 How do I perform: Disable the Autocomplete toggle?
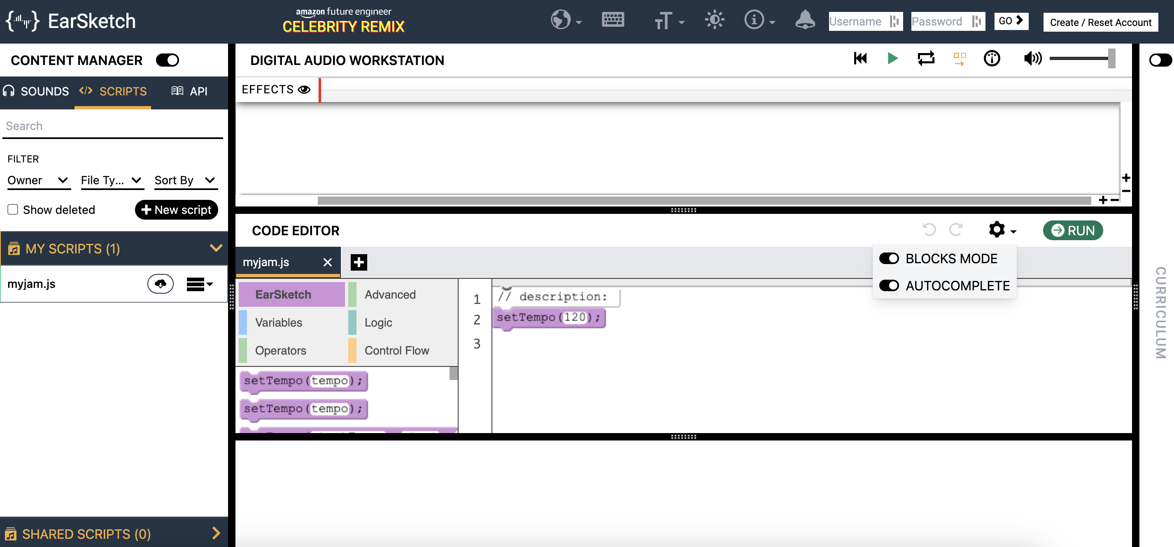point(889,285)
